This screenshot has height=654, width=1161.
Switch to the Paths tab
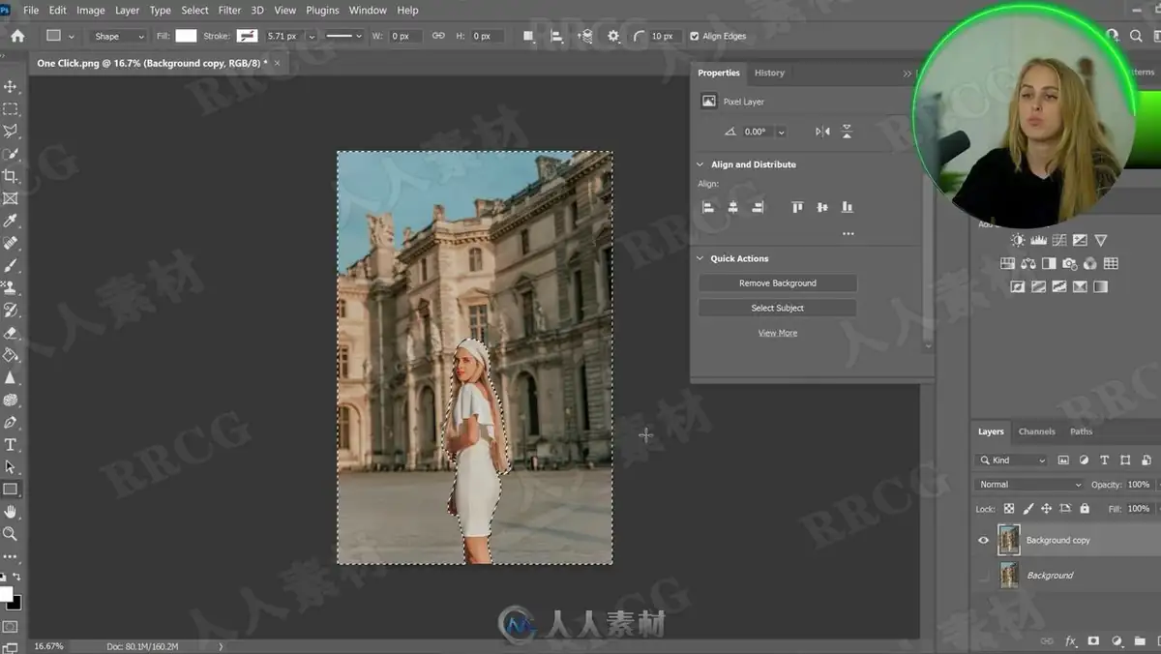pyautogui.click(x=1081, y=431)
